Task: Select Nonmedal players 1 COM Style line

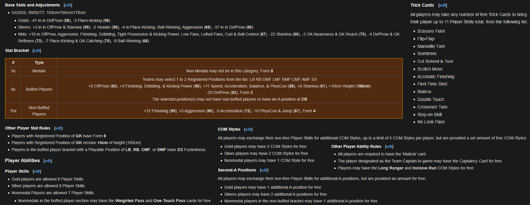Action: (269, 160)
